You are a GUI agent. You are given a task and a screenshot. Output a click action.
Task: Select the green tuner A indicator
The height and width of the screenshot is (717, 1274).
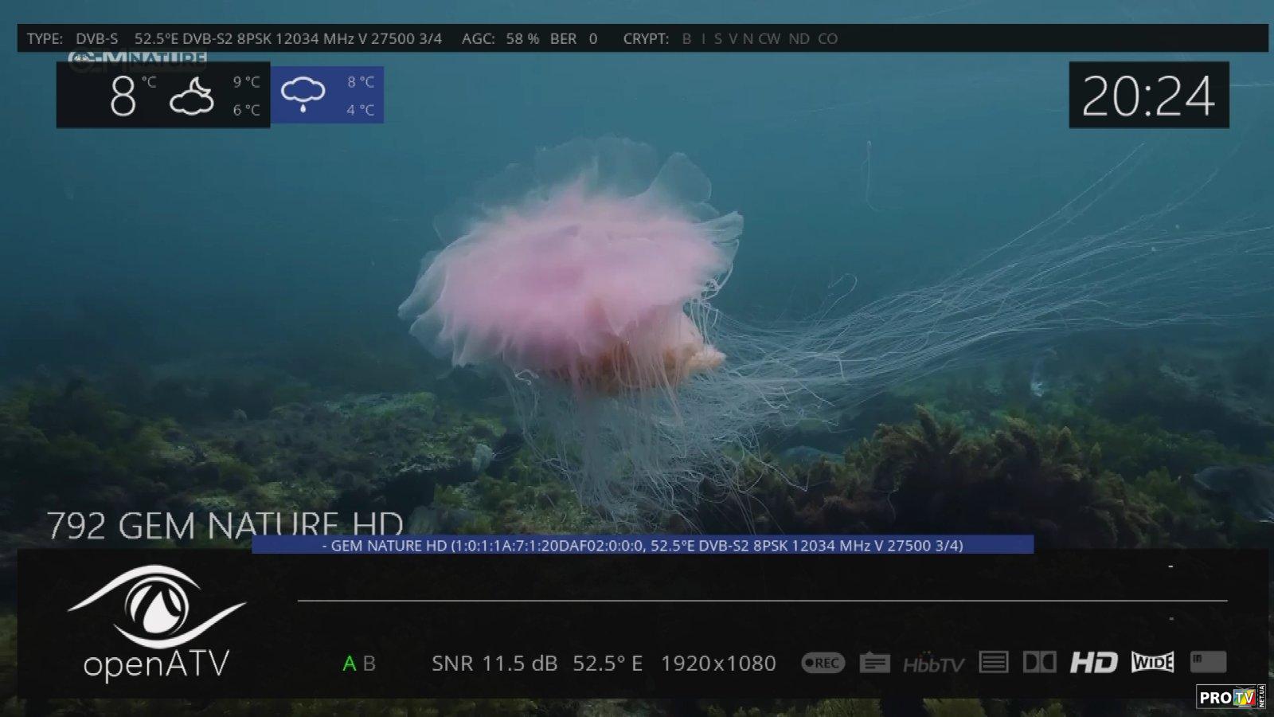349,664
